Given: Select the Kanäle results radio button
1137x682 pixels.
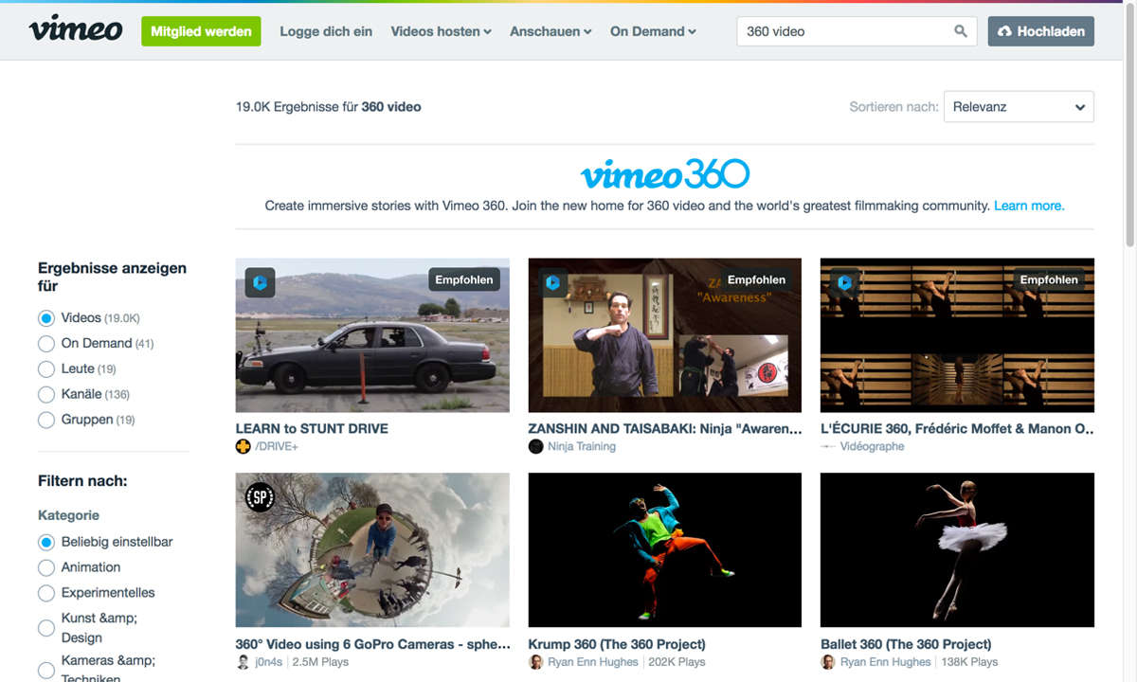Looking at the screenshot, I should (45, 394).
